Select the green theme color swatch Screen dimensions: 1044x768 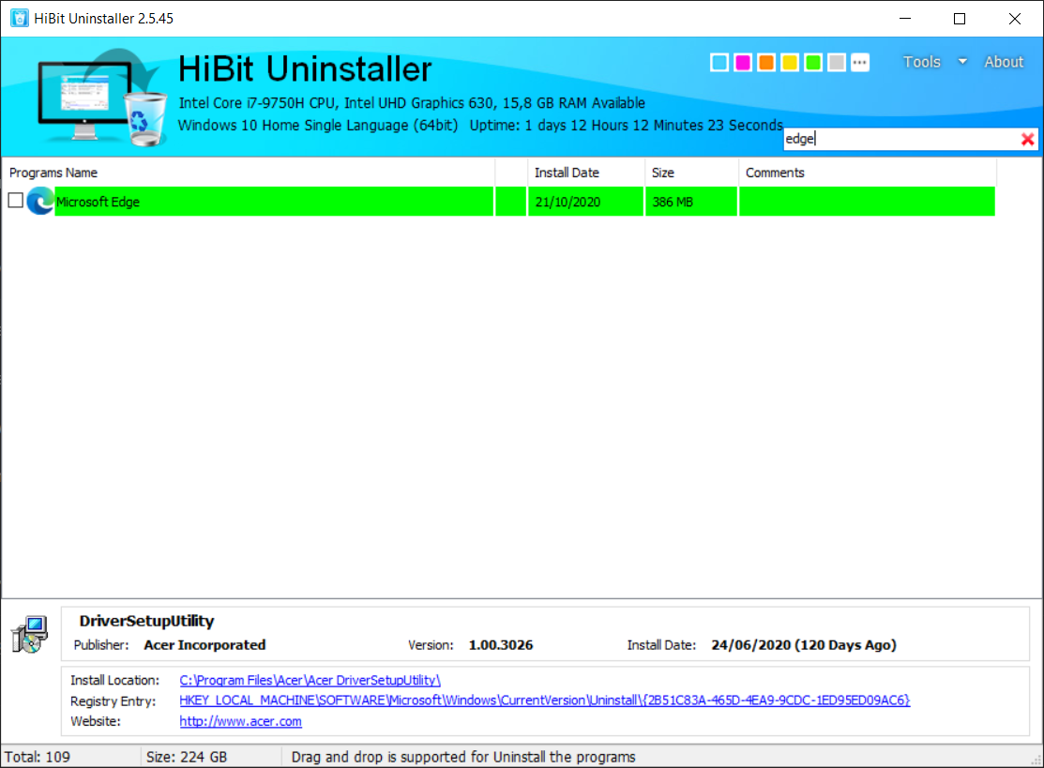click(813, 63)
